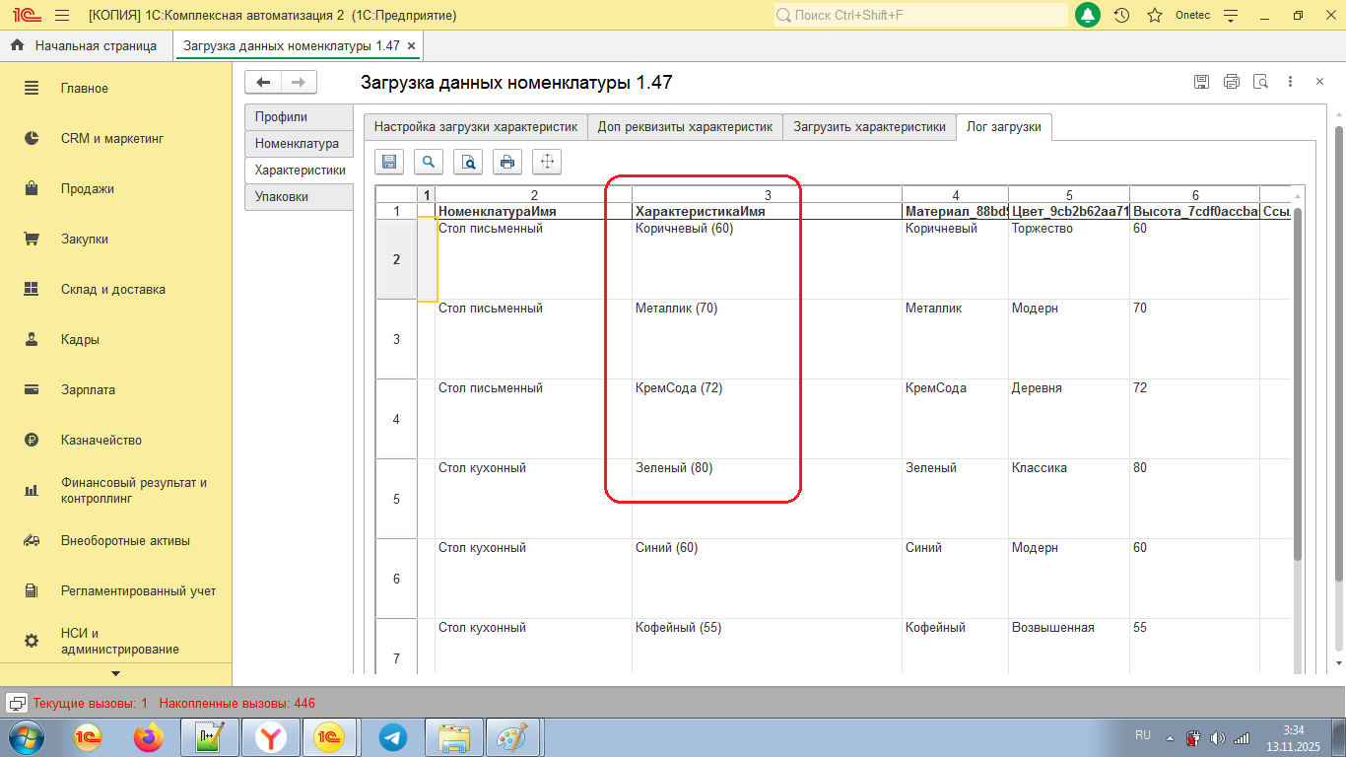Save the form via the header diskette icon
Image resolution: width=1346 pixels, height=757 pixels.
point(1201,83)
